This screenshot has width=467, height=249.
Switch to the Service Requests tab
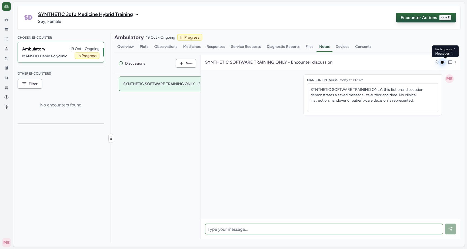click(x=246, y=47)
